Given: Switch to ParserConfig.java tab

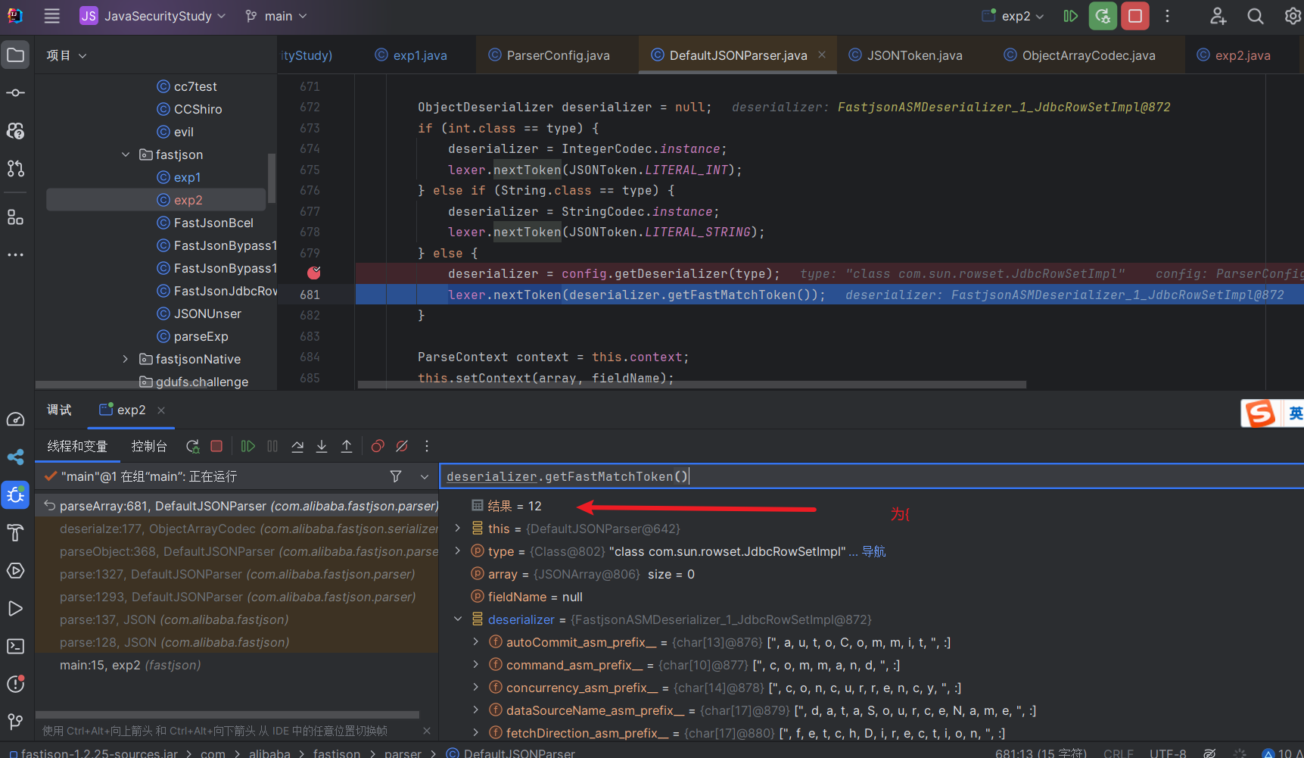Looking at the screenshot, I should coord(549,55).
